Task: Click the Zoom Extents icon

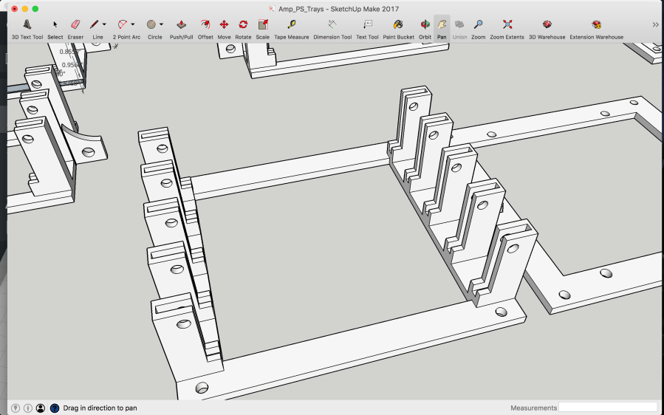Action: click(507, 25)
